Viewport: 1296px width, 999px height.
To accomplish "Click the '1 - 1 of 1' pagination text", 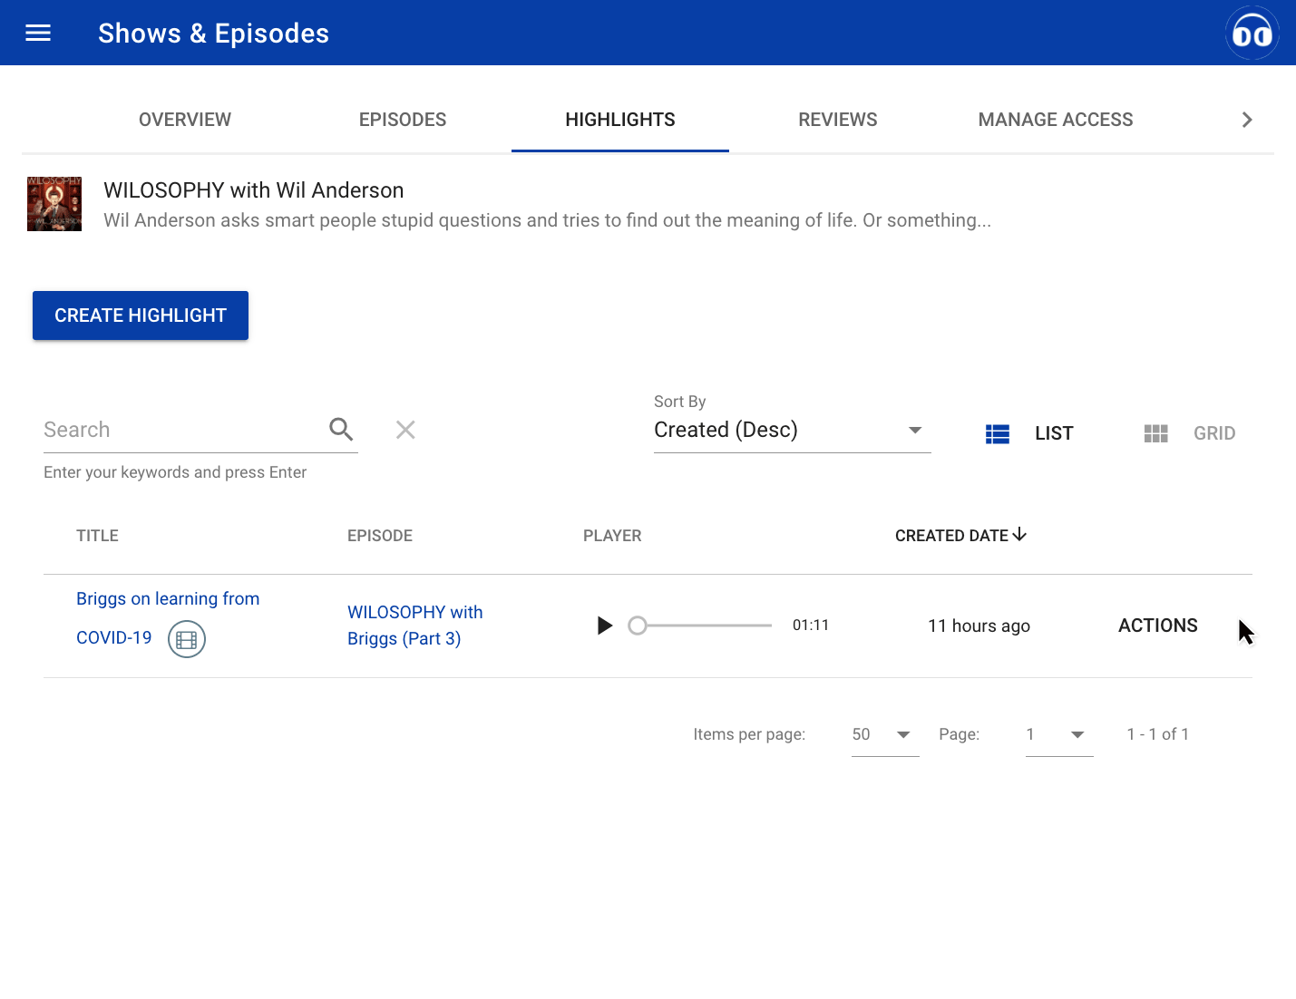I will tap(1157, 734).
